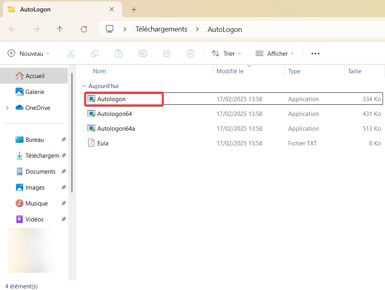This screenshot has height=290, width=385.
Task: Click the 431 Ko size value
Action: point(372,114)
